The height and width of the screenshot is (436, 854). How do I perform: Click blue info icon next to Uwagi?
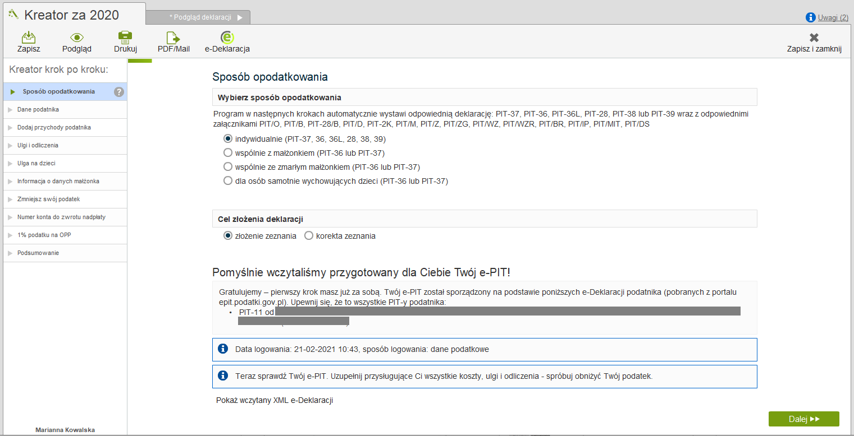(x=810, y=17)
